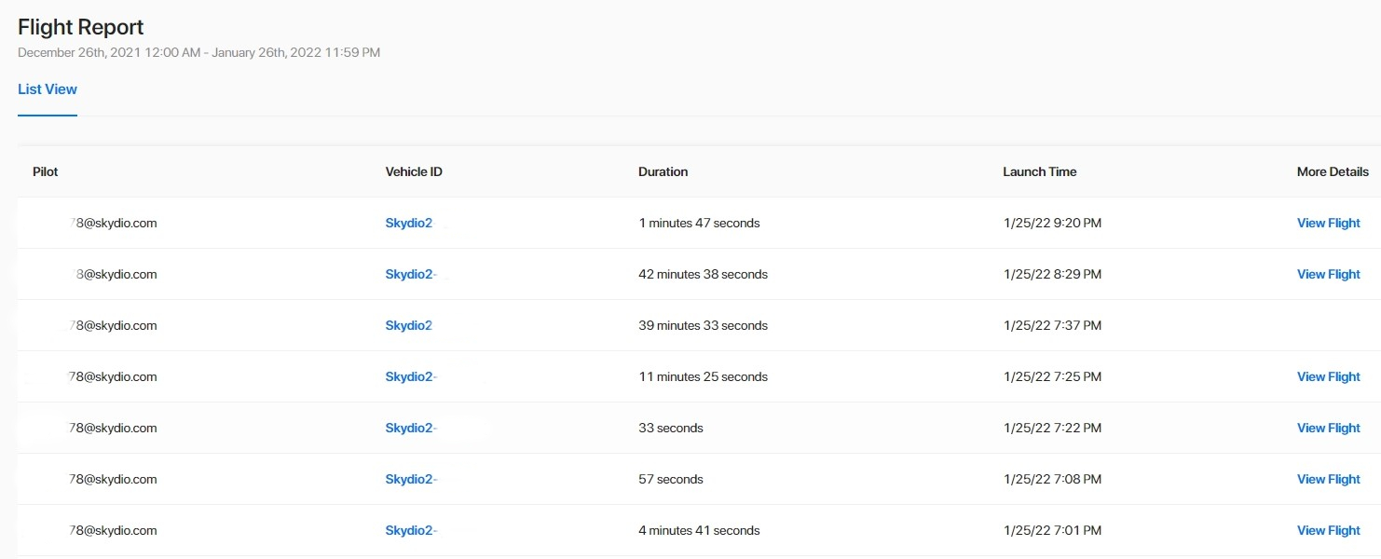1381x559 pixels.
Task: Click the Pilot column header
Action: click(46, 171)
